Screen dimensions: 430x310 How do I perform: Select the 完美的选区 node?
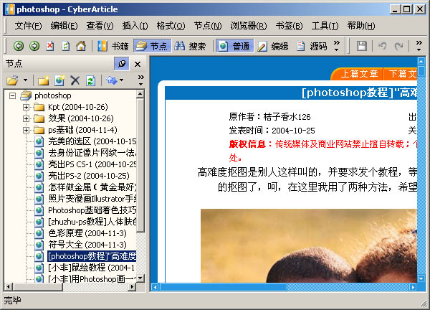pos(92,141)
